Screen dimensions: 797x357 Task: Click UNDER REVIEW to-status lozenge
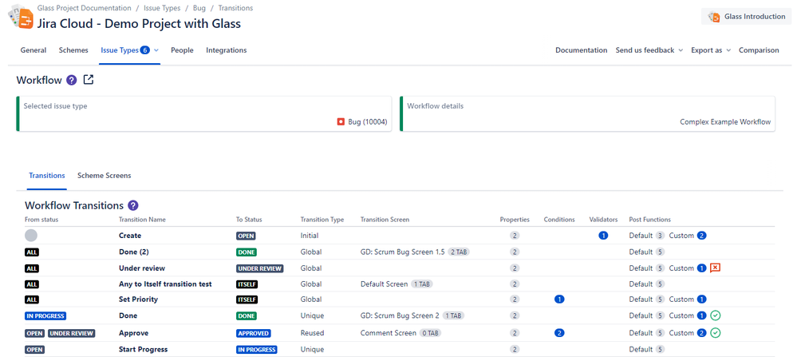pyautogui.click(x=260, y=268)
